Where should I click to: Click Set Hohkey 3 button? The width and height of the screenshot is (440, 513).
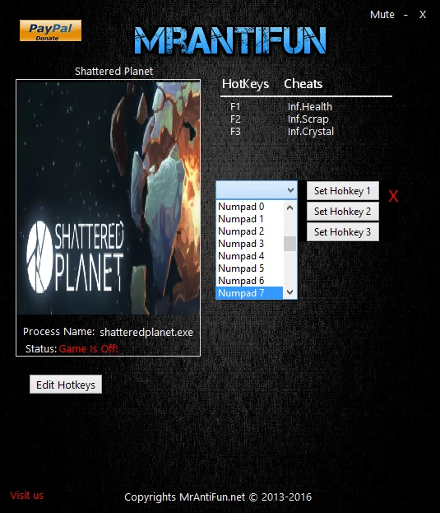pos(343,232)
